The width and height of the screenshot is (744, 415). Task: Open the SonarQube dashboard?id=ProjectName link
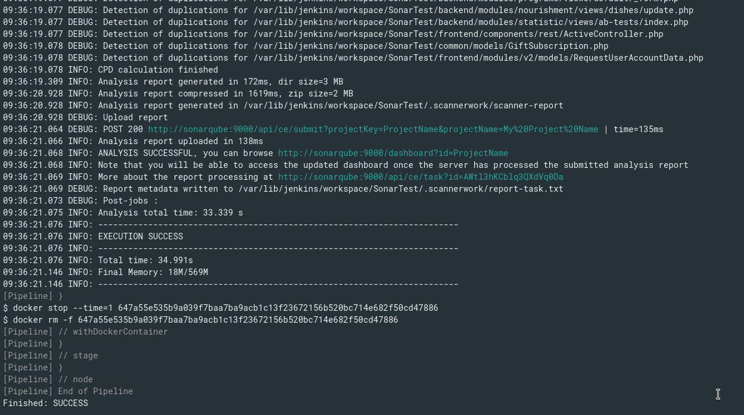pyautogui.click(x=393, y=153)
